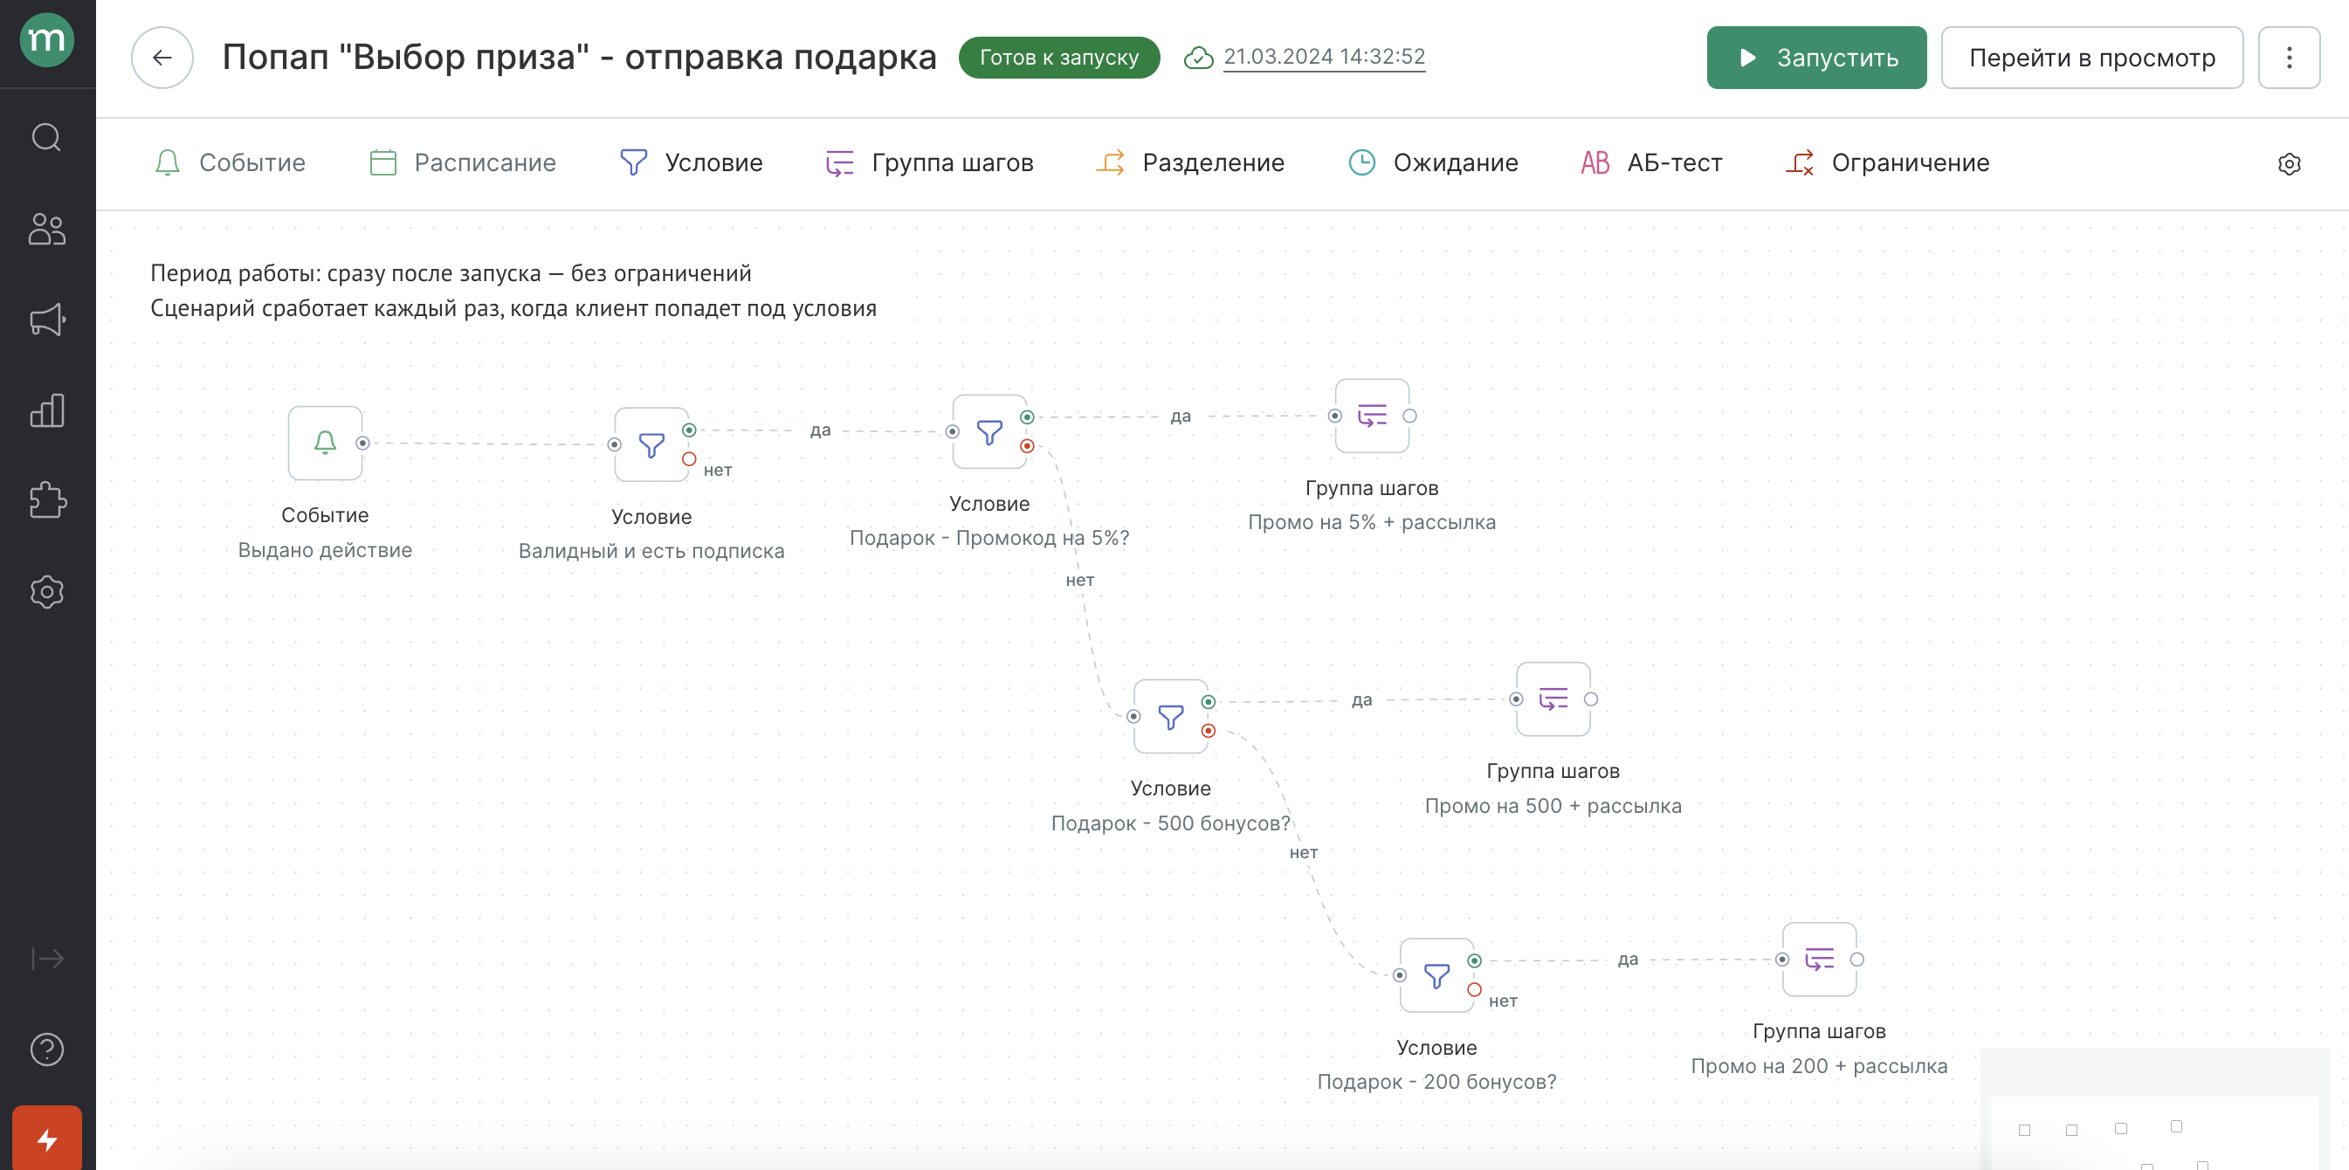Select the Промо на 5% + рассылка step group
The height and width of the screenshot is (1170, 2349).
[x=1372, y=416]
